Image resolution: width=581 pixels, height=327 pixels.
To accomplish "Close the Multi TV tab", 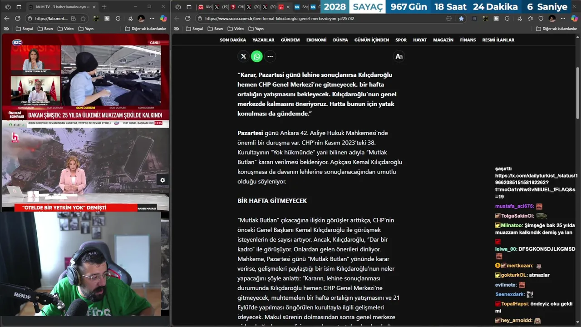I will point(94,7).
